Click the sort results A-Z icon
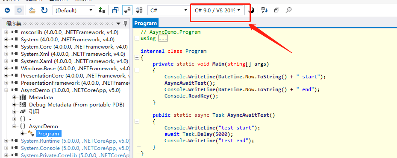397x158 pixels. (265, 10)
